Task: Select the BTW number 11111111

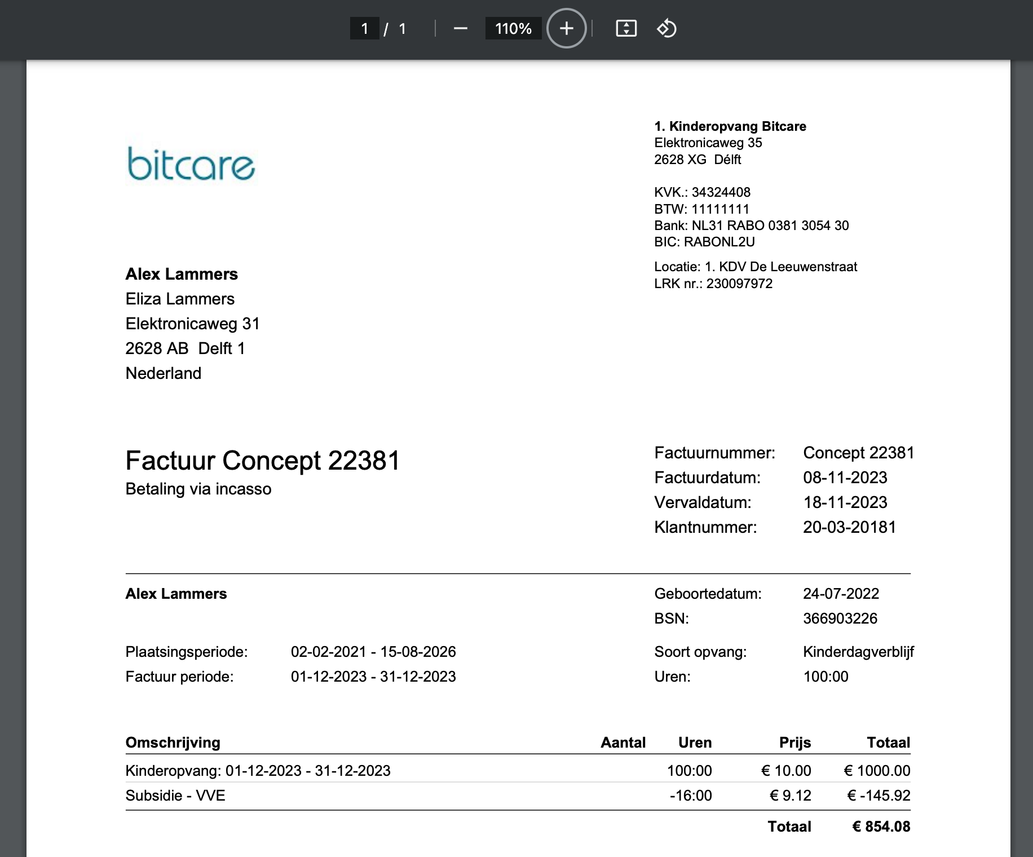Action: point(721,209)
